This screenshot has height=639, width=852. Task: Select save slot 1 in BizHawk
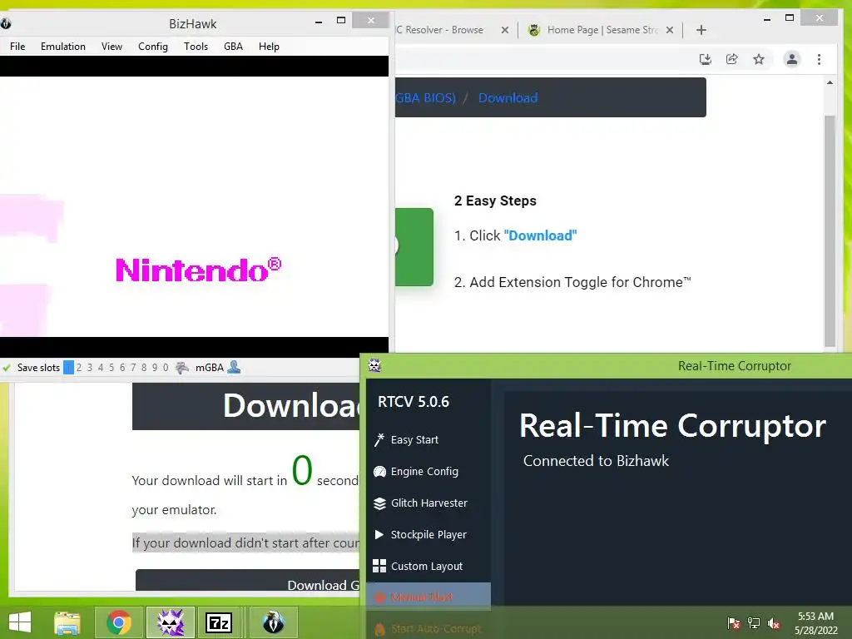click(68, 367)
